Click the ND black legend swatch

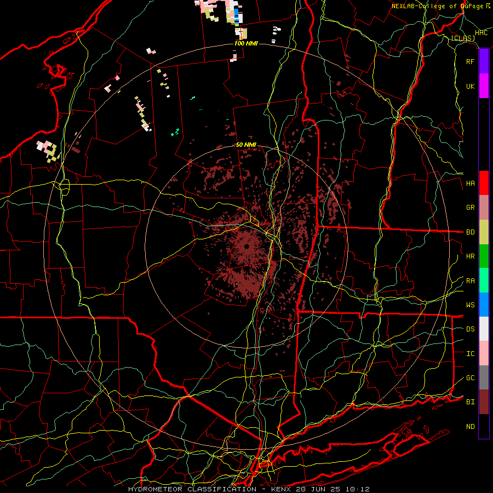tap(484, 426)
